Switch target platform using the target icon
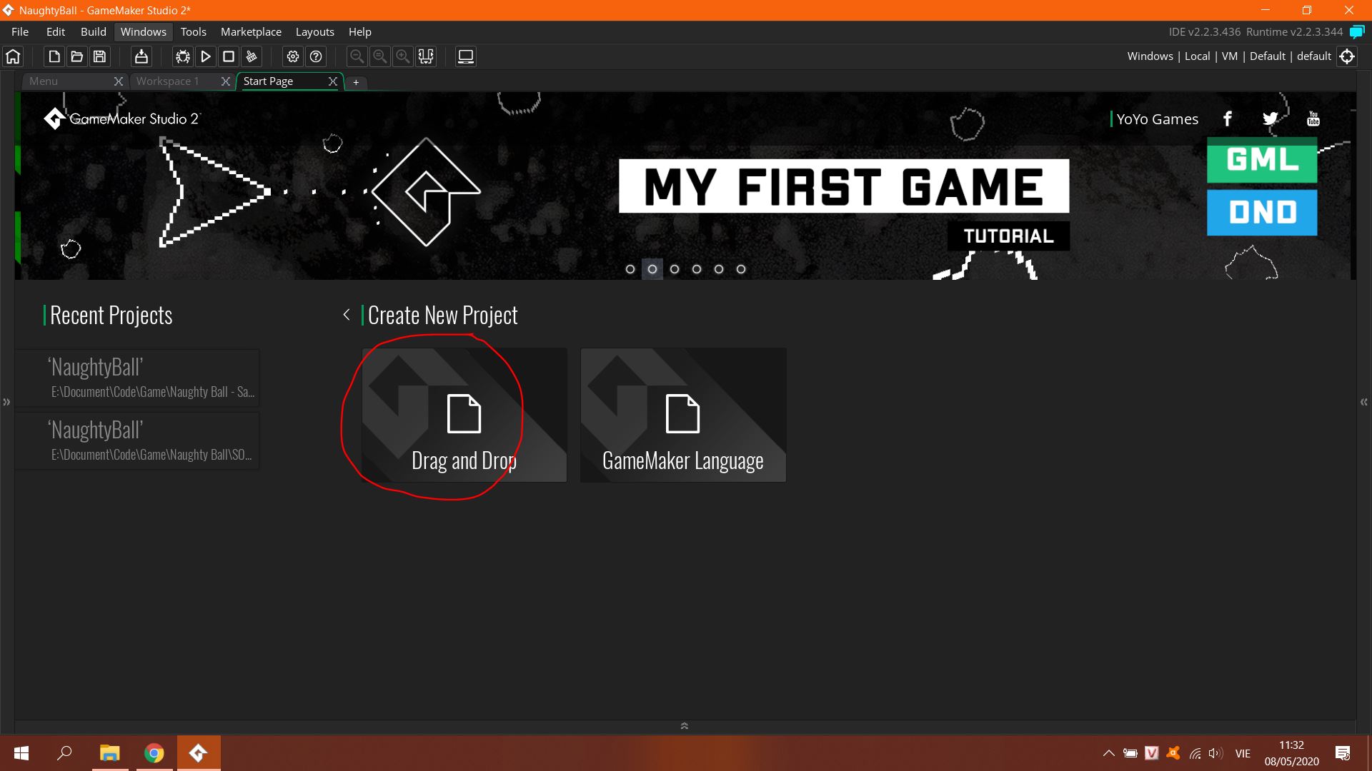Image resolution: width=1372 pixels, height=771 pixels. click(1348, 56)
